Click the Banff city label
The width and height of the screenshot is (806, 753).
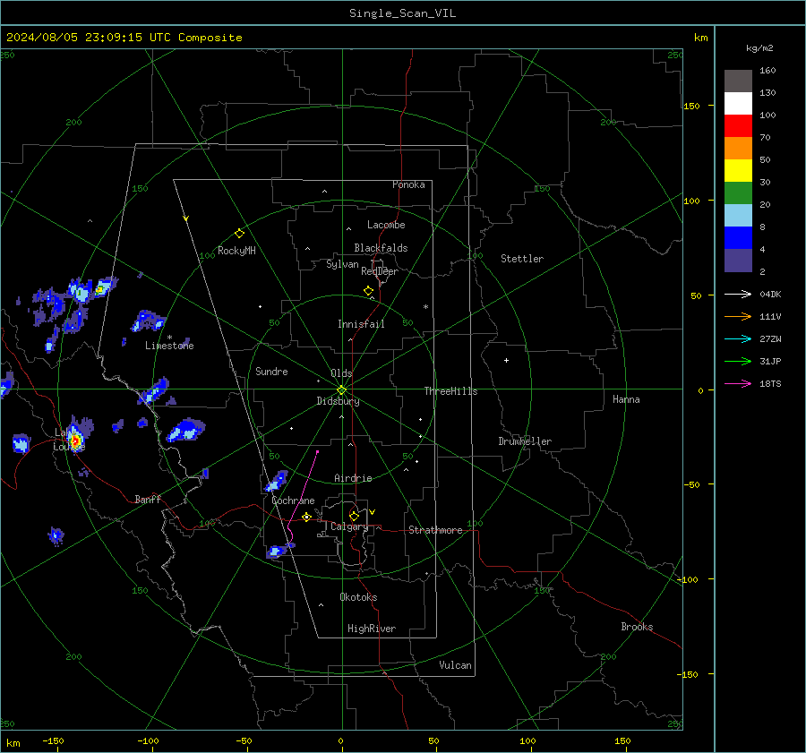148,499
